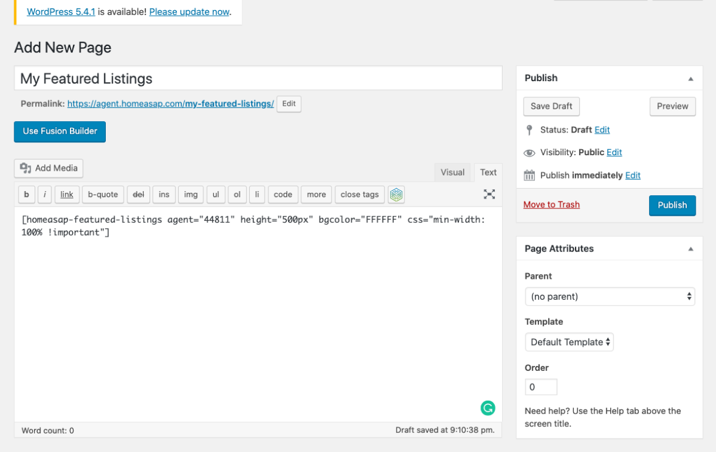This screenshot has height=452, width=716.
Task: Click into the Order number field
Action: 541,388
